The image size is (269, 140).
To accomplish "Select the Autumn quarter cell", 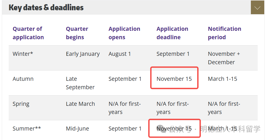I will tap(23, 79).
